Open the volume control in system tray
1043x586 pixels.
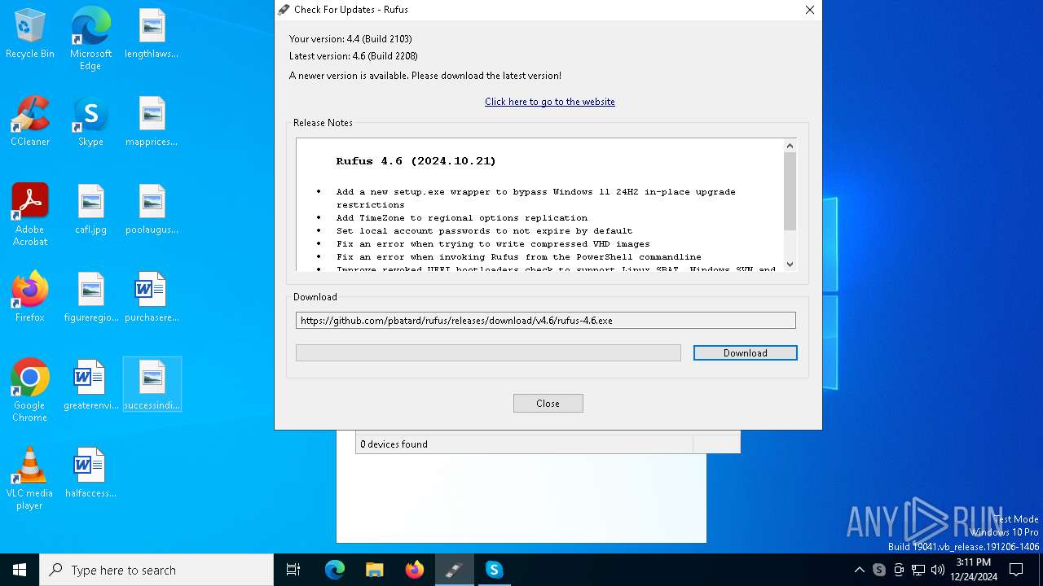[x=938, y=570]
